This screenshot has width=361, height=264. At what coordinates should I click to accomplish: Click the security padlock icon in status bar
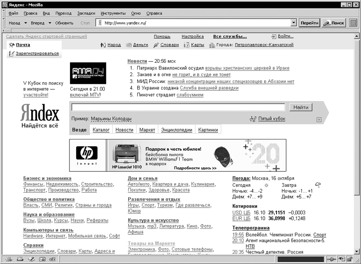350,259
